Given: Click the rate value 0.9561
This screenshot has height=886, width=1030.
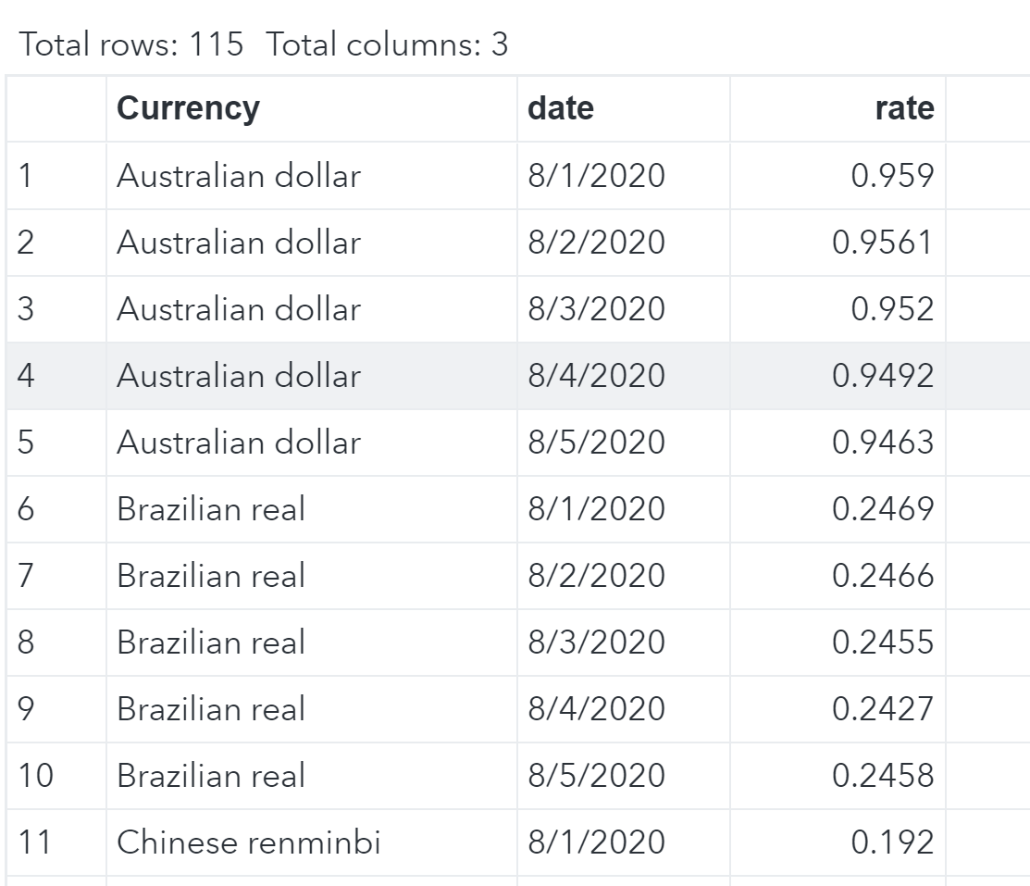Looking at the screenshot, I should click(883, 243).
